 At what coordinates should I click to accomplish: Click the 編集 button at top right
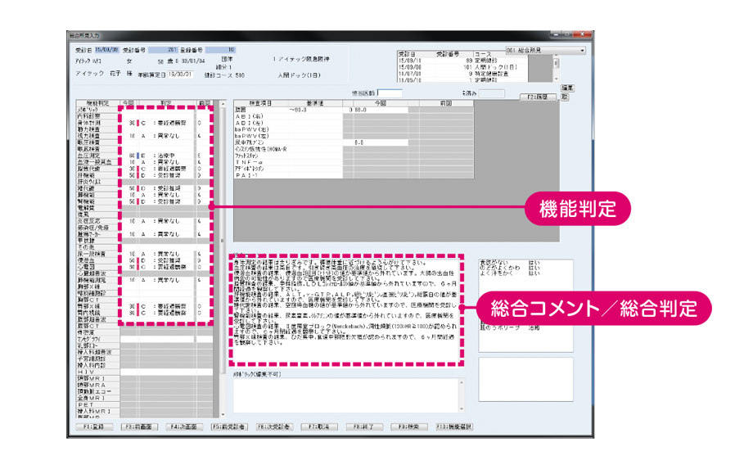566,88
